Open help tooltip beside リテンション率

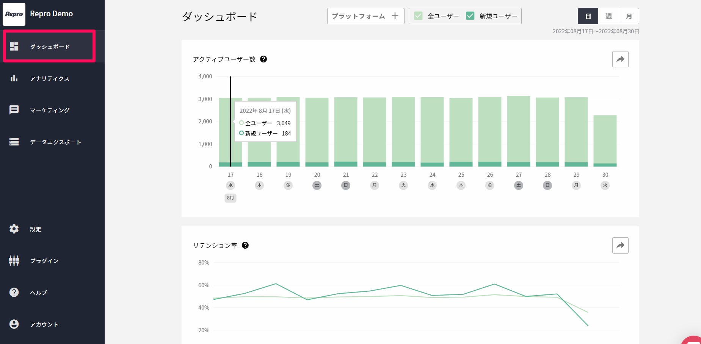pos(245,245)
